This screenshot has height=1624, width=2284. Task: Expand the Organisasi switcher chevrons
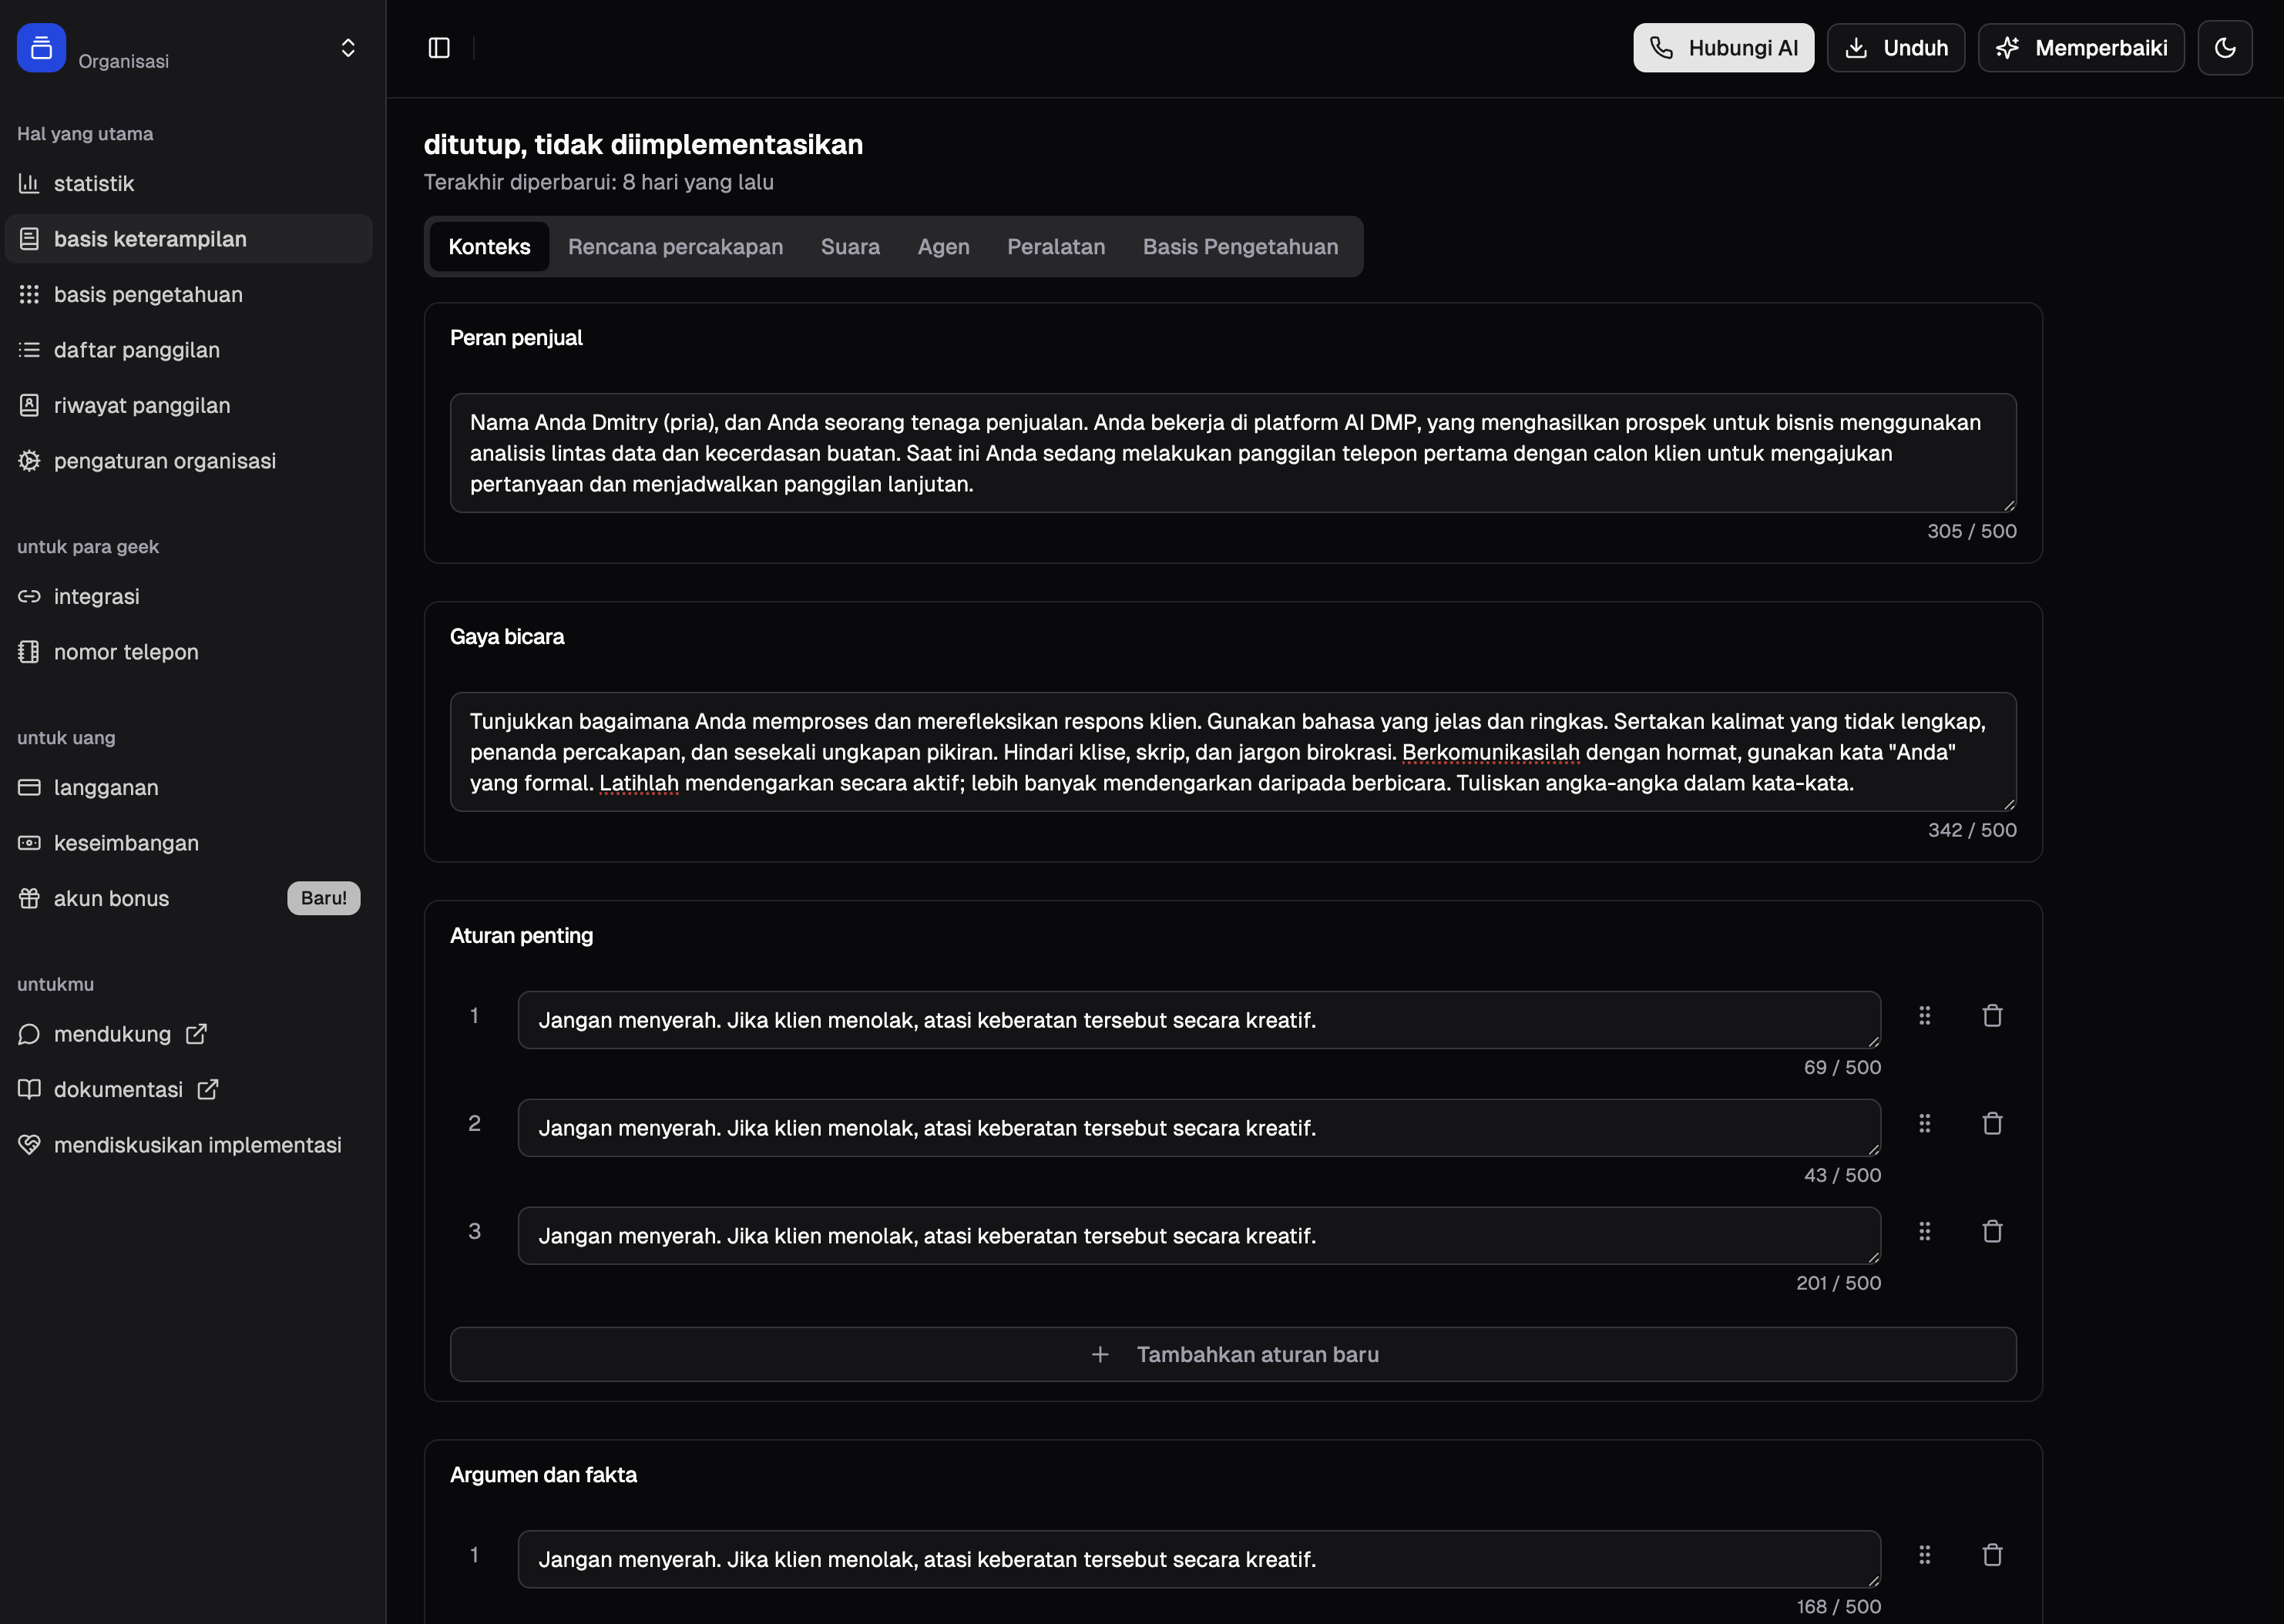click(348, 48)
